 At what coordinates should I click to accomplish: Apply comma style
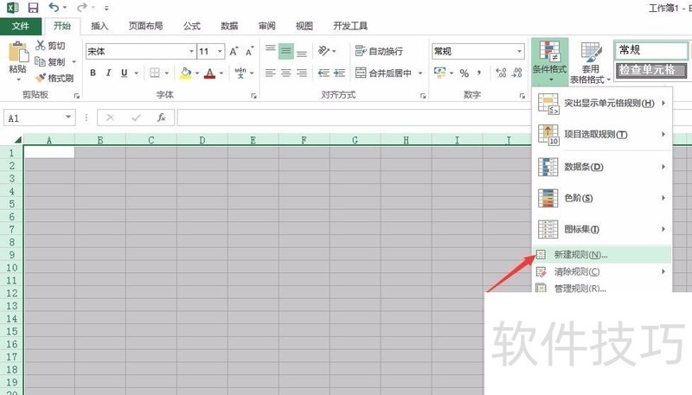[479, 73]
